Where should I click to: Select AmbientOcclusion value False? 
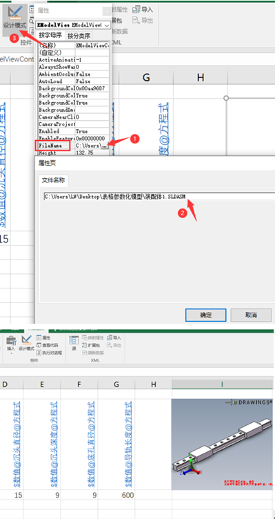tap(92, 74)
